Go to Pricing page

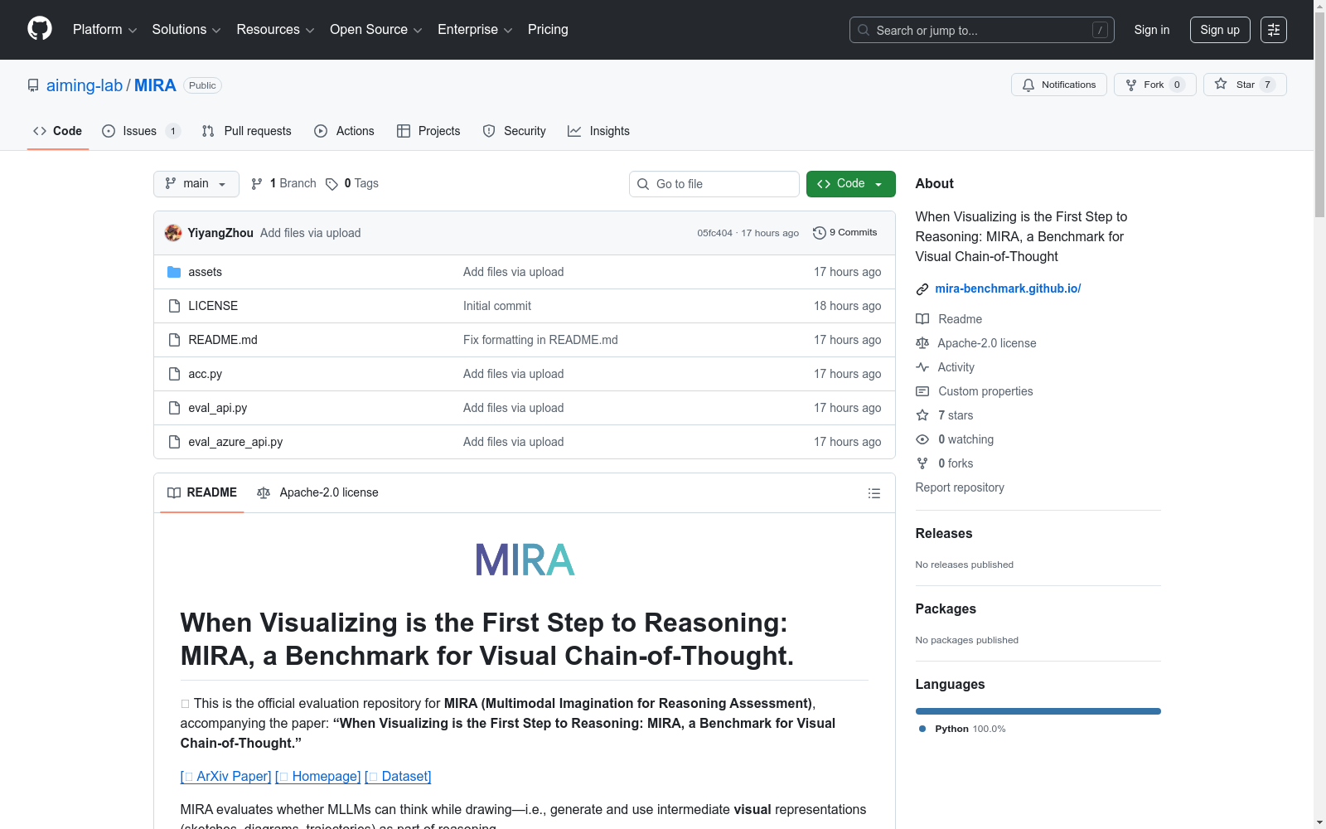click(x=548, y=30)
